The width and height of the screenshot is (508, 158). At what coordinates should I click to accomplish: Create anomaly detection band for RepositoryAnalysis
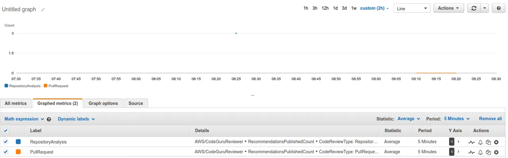click(471, 142)
